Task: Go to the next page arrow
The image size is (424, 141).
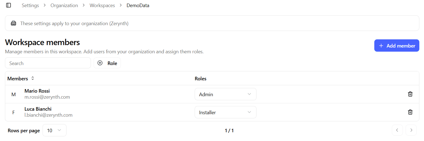Action: [x=411, y=130]
